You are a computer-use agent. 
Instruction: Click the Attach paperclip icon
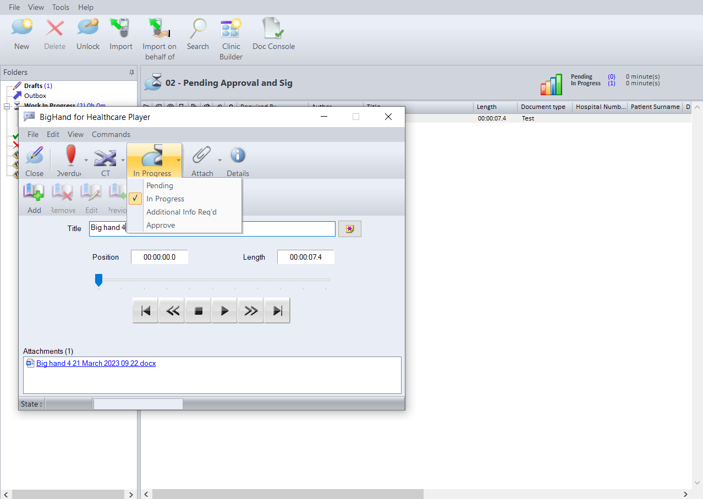[202, 156]
